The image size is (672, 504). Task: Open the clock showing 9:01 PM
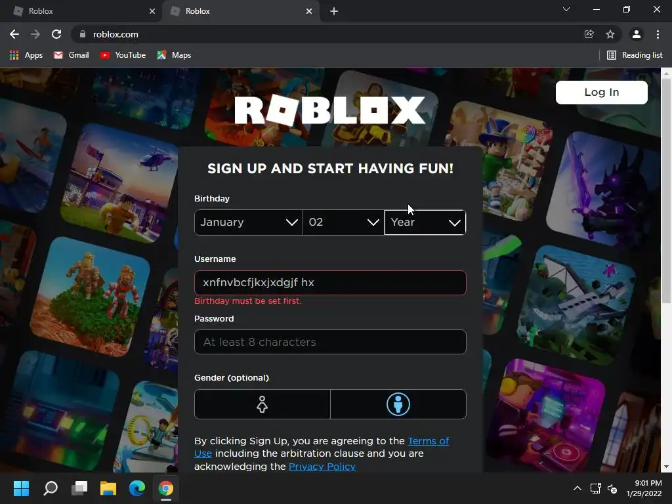(x=644, y=488)
